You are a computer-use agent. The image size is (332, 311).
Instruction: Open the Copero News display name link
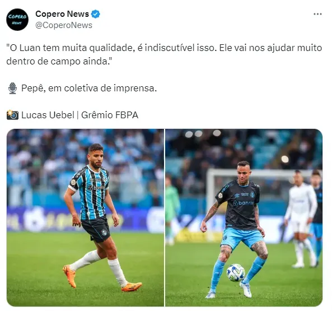point(62,14)
